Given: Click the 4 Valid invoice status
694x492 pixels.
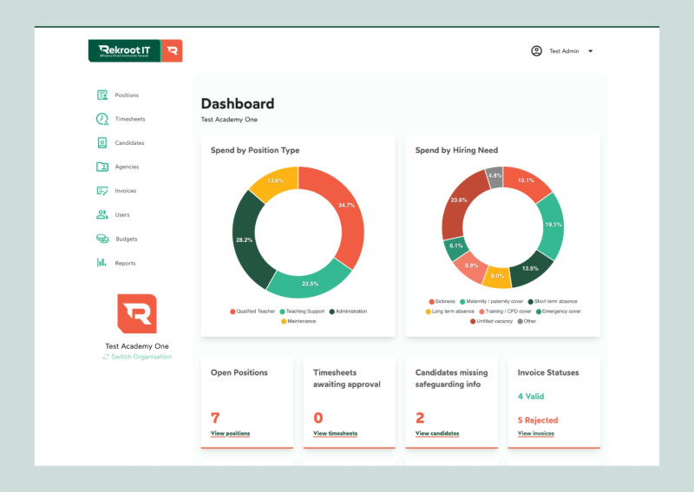Looking at the screenshot, I should [531, 397].
